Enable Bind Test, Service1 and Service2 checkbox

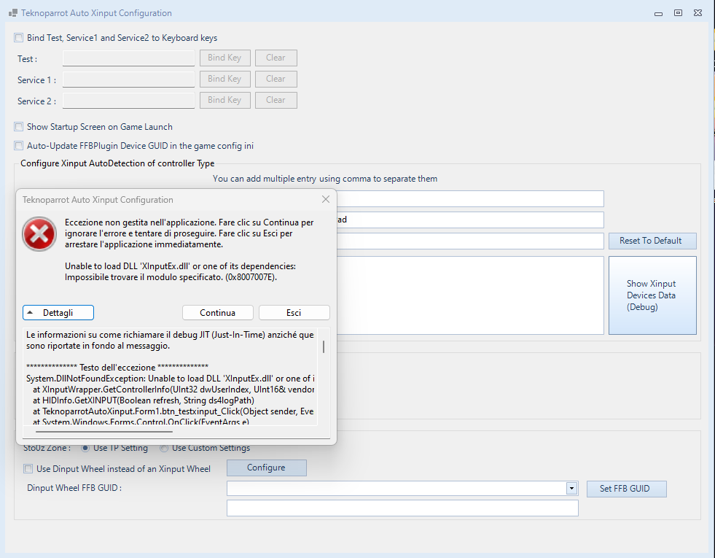coord(19,38)
